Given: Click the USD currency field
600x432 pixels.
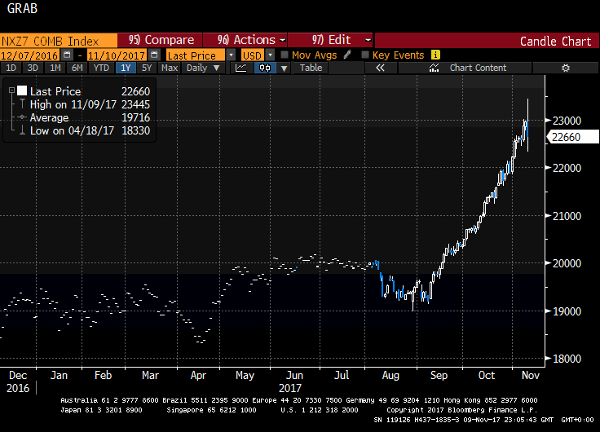Looking at the screenshot, I should pyautogui.click(x=253, y=55).
